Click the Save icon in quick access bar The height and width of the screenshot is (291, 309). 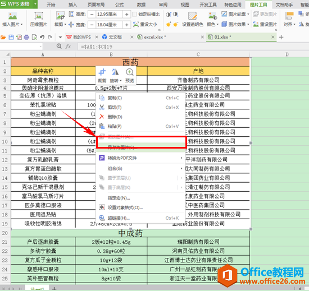coord(11,37)
